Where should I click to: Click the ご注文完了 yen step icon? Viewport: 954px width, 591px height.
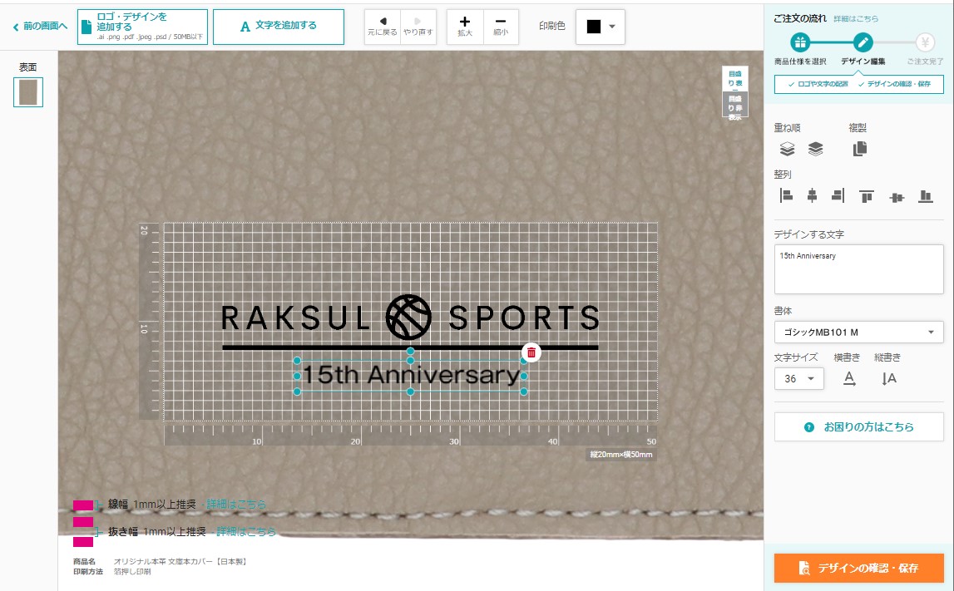coord(925,42)
